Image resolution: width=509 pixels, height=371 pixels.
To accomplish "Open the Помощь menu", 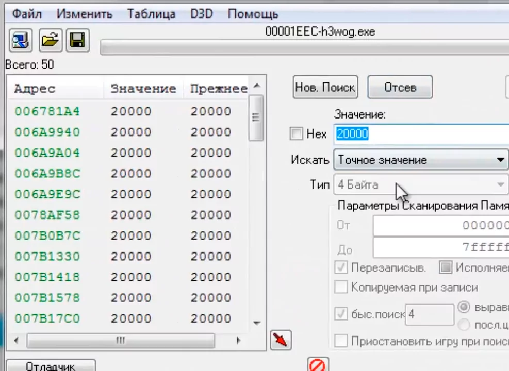I will (253, 14).
